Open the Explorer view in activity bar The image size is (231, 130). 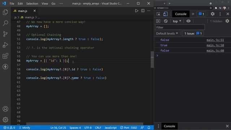[x=5, y=12]
